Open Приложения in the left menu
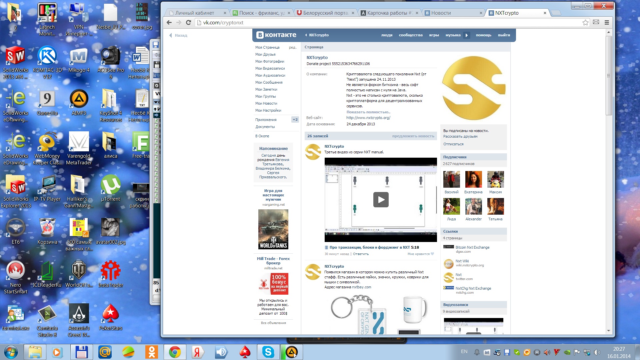This screenshot has width=640, height=360. point(266,120)
